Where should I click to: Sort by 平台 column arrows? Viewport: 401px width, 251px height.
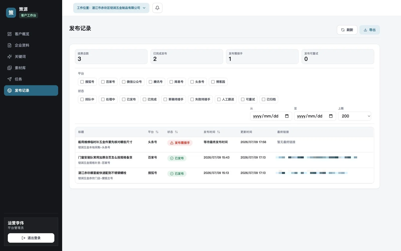click(x=157, y=132)
